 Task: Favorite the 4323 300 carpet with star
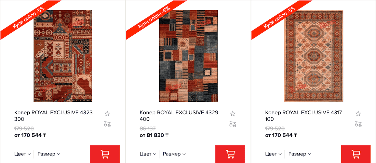tap(107, 114)
